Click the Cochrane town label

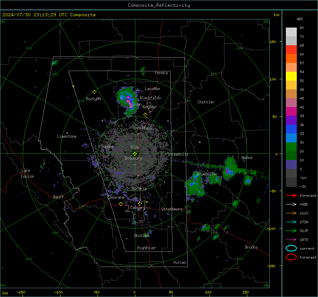pyautogui.click(x=116, y=197)
